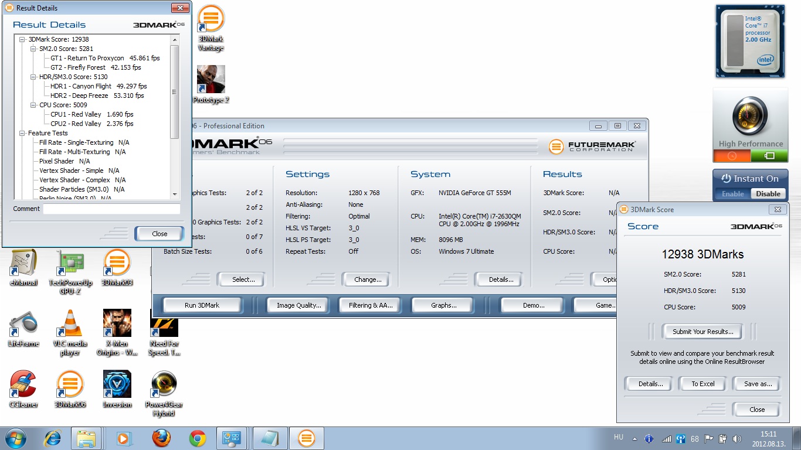Switch to the Control Panel taskbar item
801x450 pixels.
232,438
